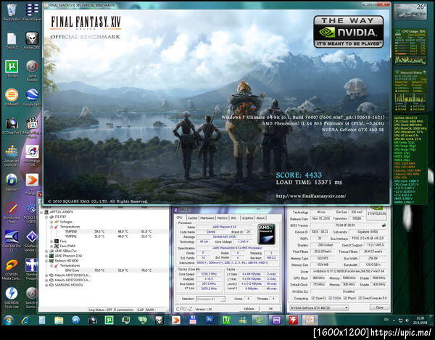The width and height of the screenshot is (435, 340).
Task: Open uTorrent desktop shortcut
Action: pyautogui.click(x=12, y=69)
